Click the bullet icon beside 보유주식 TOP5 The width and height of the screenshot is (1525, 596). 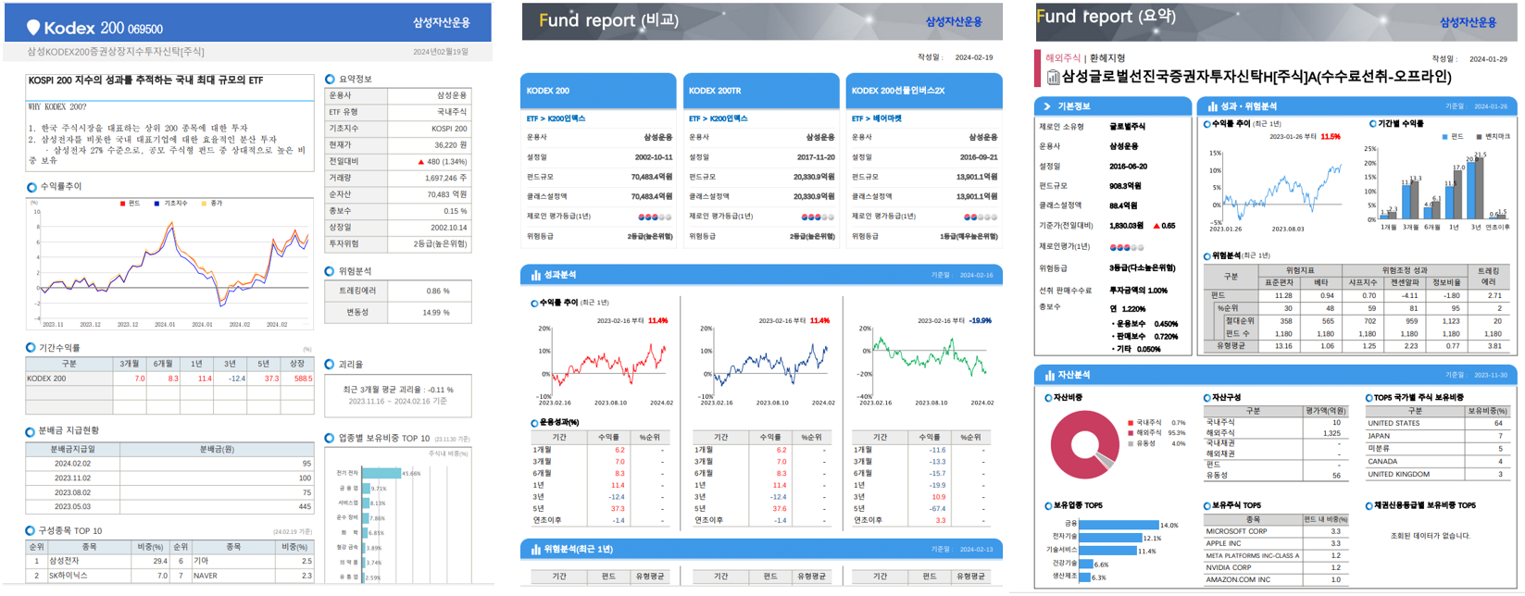(x=1207, y=506)
